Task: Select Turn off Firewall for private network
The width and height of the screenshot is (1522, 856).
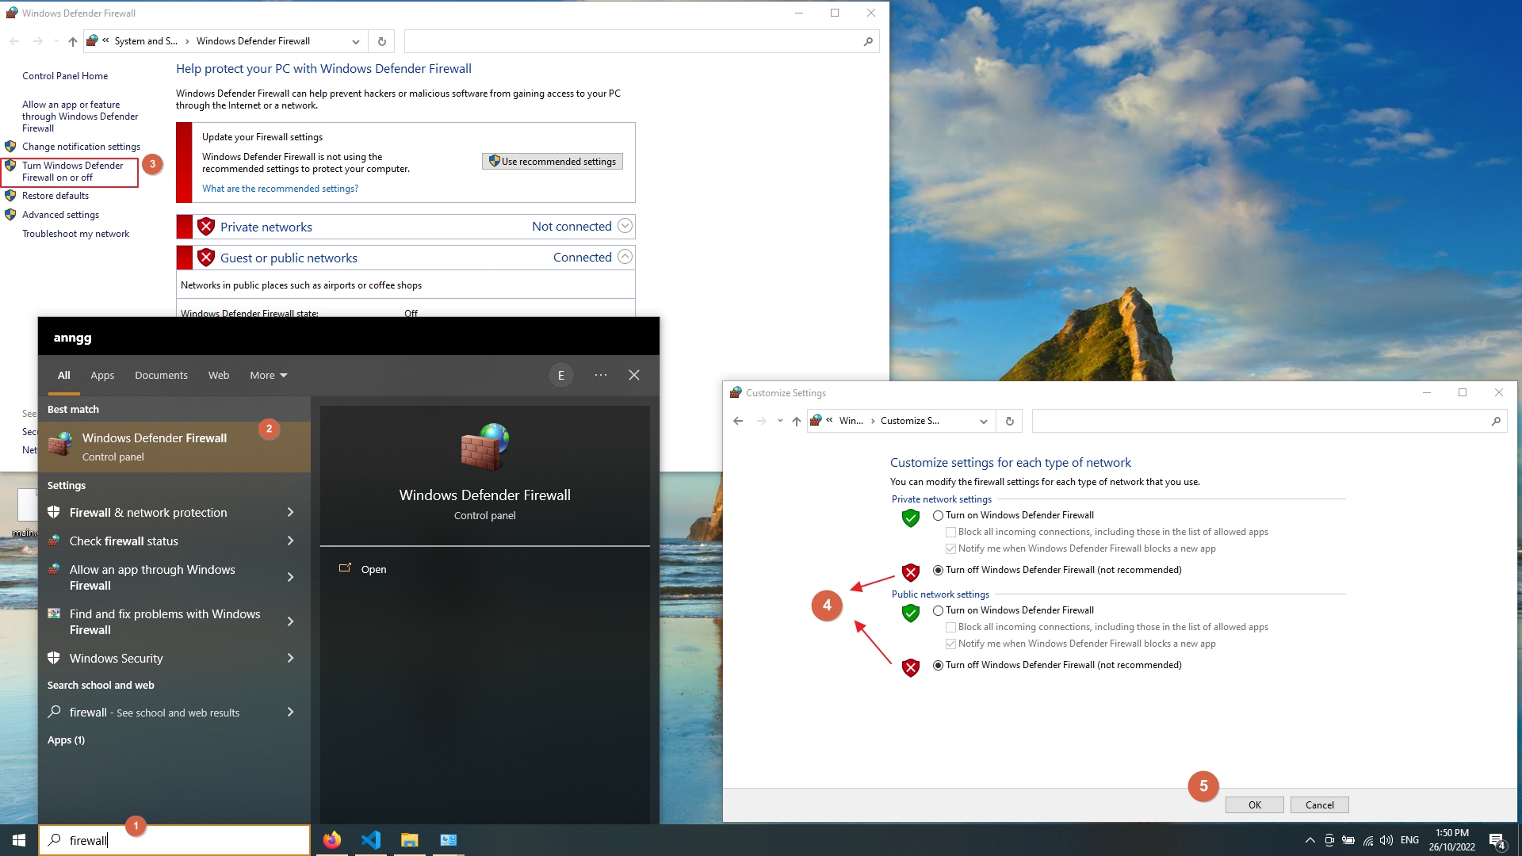Action: (939, 570)
